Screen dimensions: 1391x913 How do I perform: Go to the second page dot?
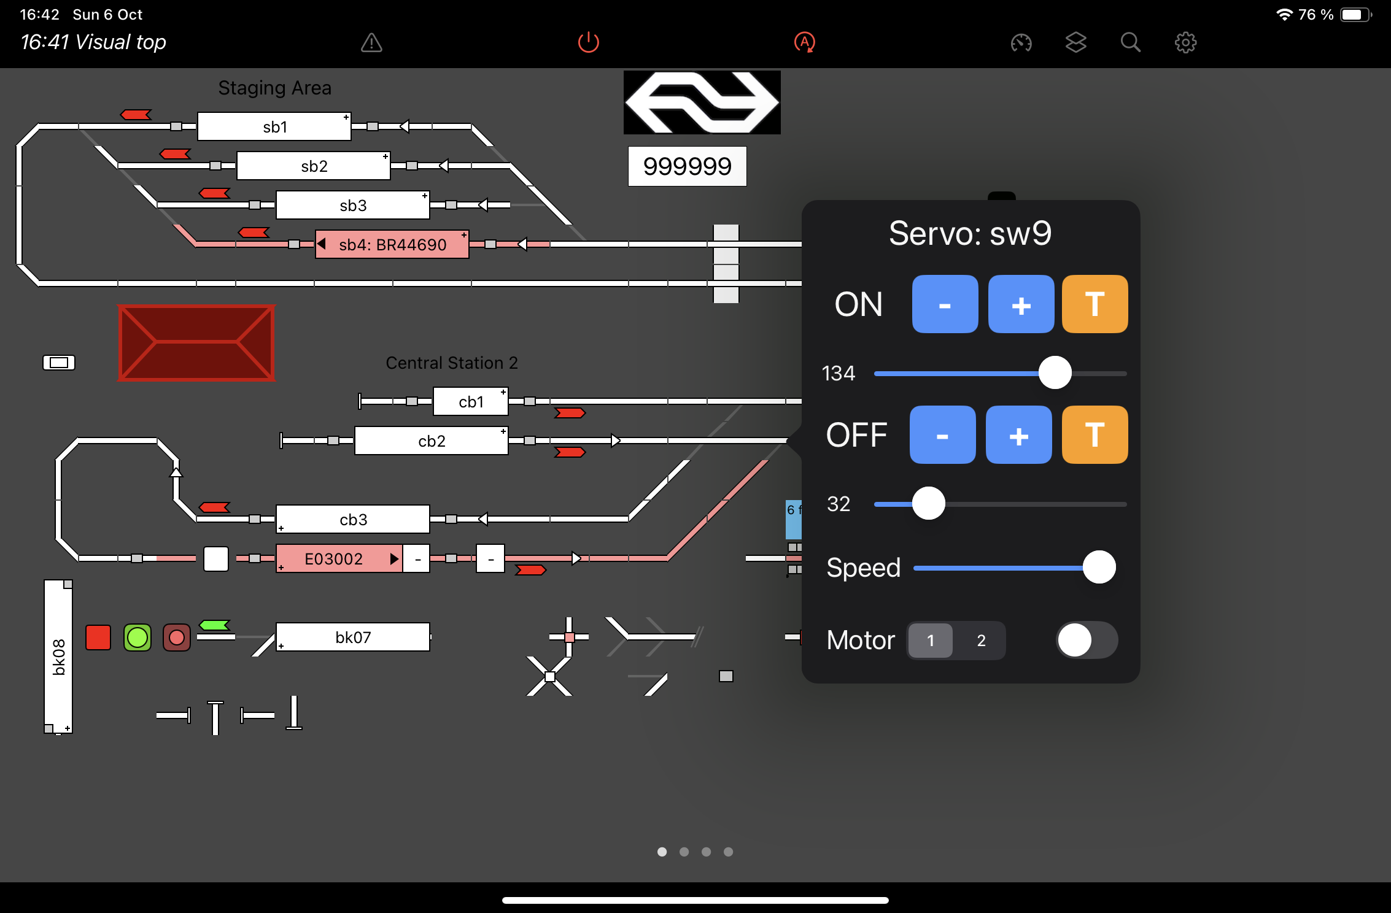684,852
